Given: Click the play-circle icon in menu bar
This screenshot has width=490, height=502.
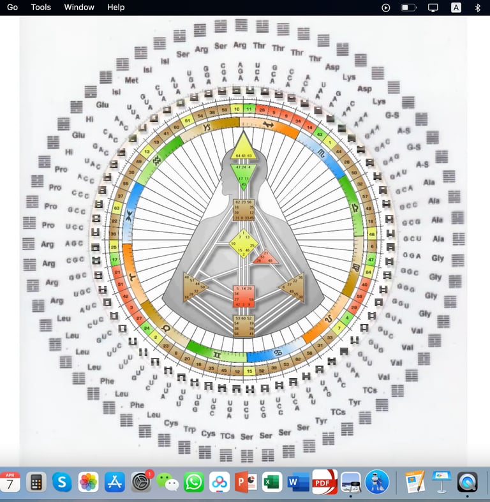Looking at the screenshot, I should (386, 8).
